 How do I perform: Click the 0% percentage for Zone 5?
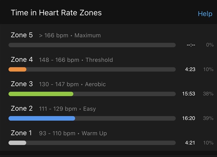210,45
